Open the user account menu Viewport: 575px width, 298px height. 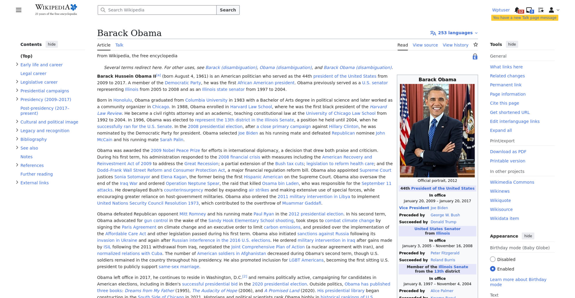click(554, 10)
